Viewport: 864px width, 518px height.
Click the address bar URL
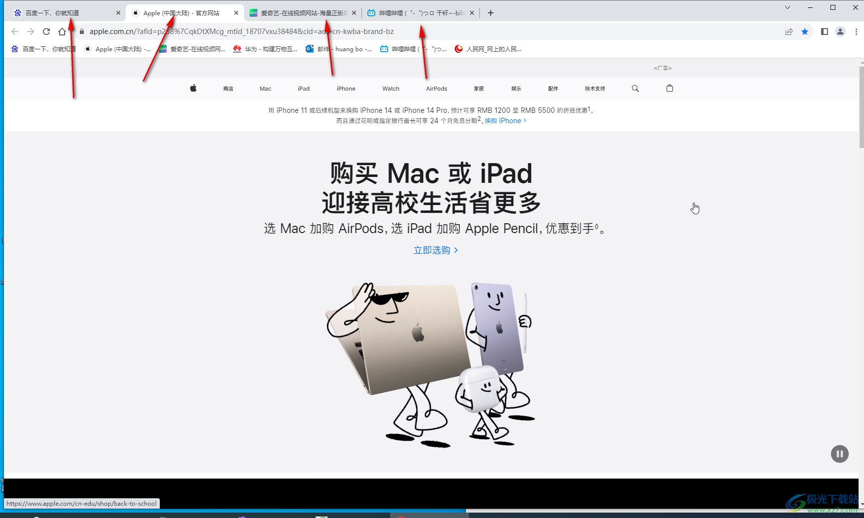[x=242, y=32]
